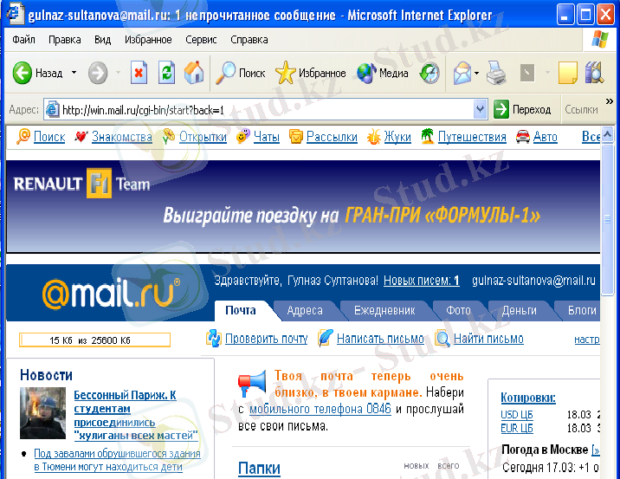
Task: Expand the Mail icon dropdown arrow
Action: tap(476, 73)
